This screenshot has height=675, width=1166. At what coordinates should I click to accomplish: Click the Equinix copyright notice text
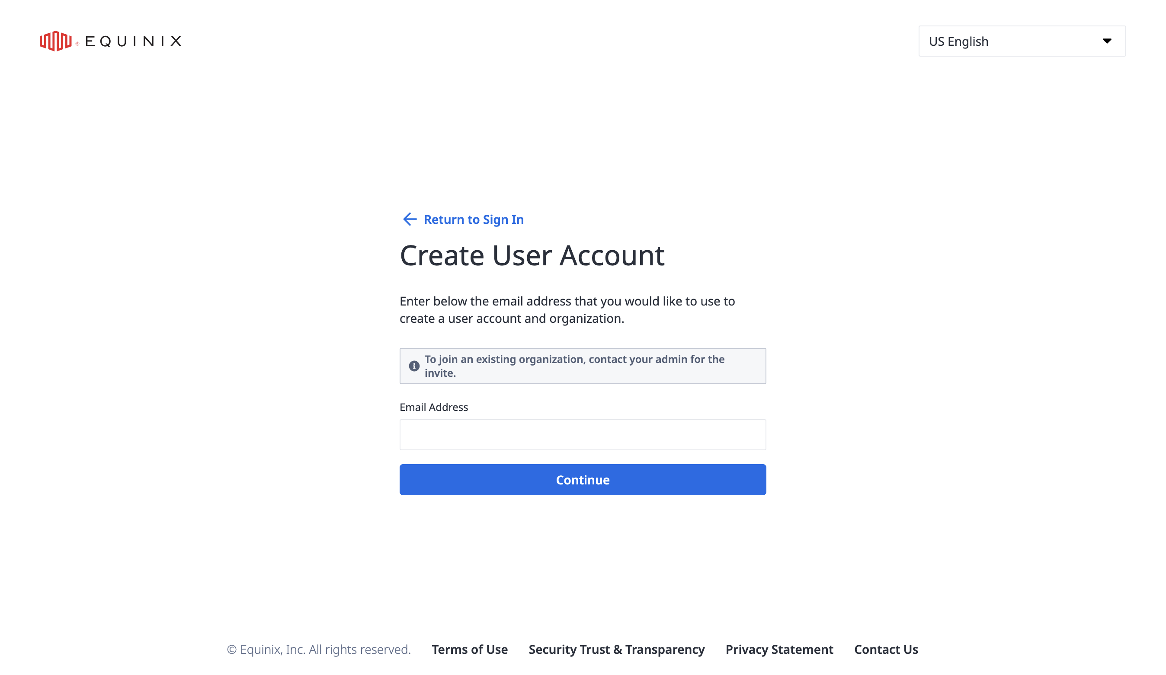point(325,650)
